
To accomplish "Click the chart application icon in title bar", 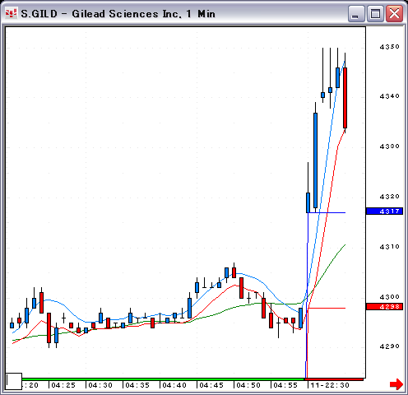I will click(11, 13).
